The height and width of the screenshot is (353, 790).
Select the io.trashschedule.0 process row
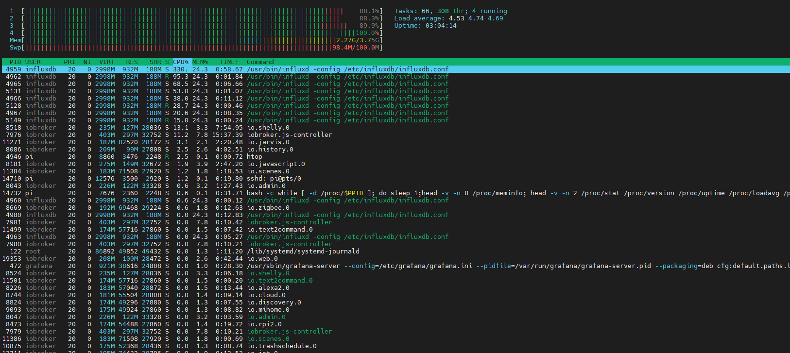[282, 346]
